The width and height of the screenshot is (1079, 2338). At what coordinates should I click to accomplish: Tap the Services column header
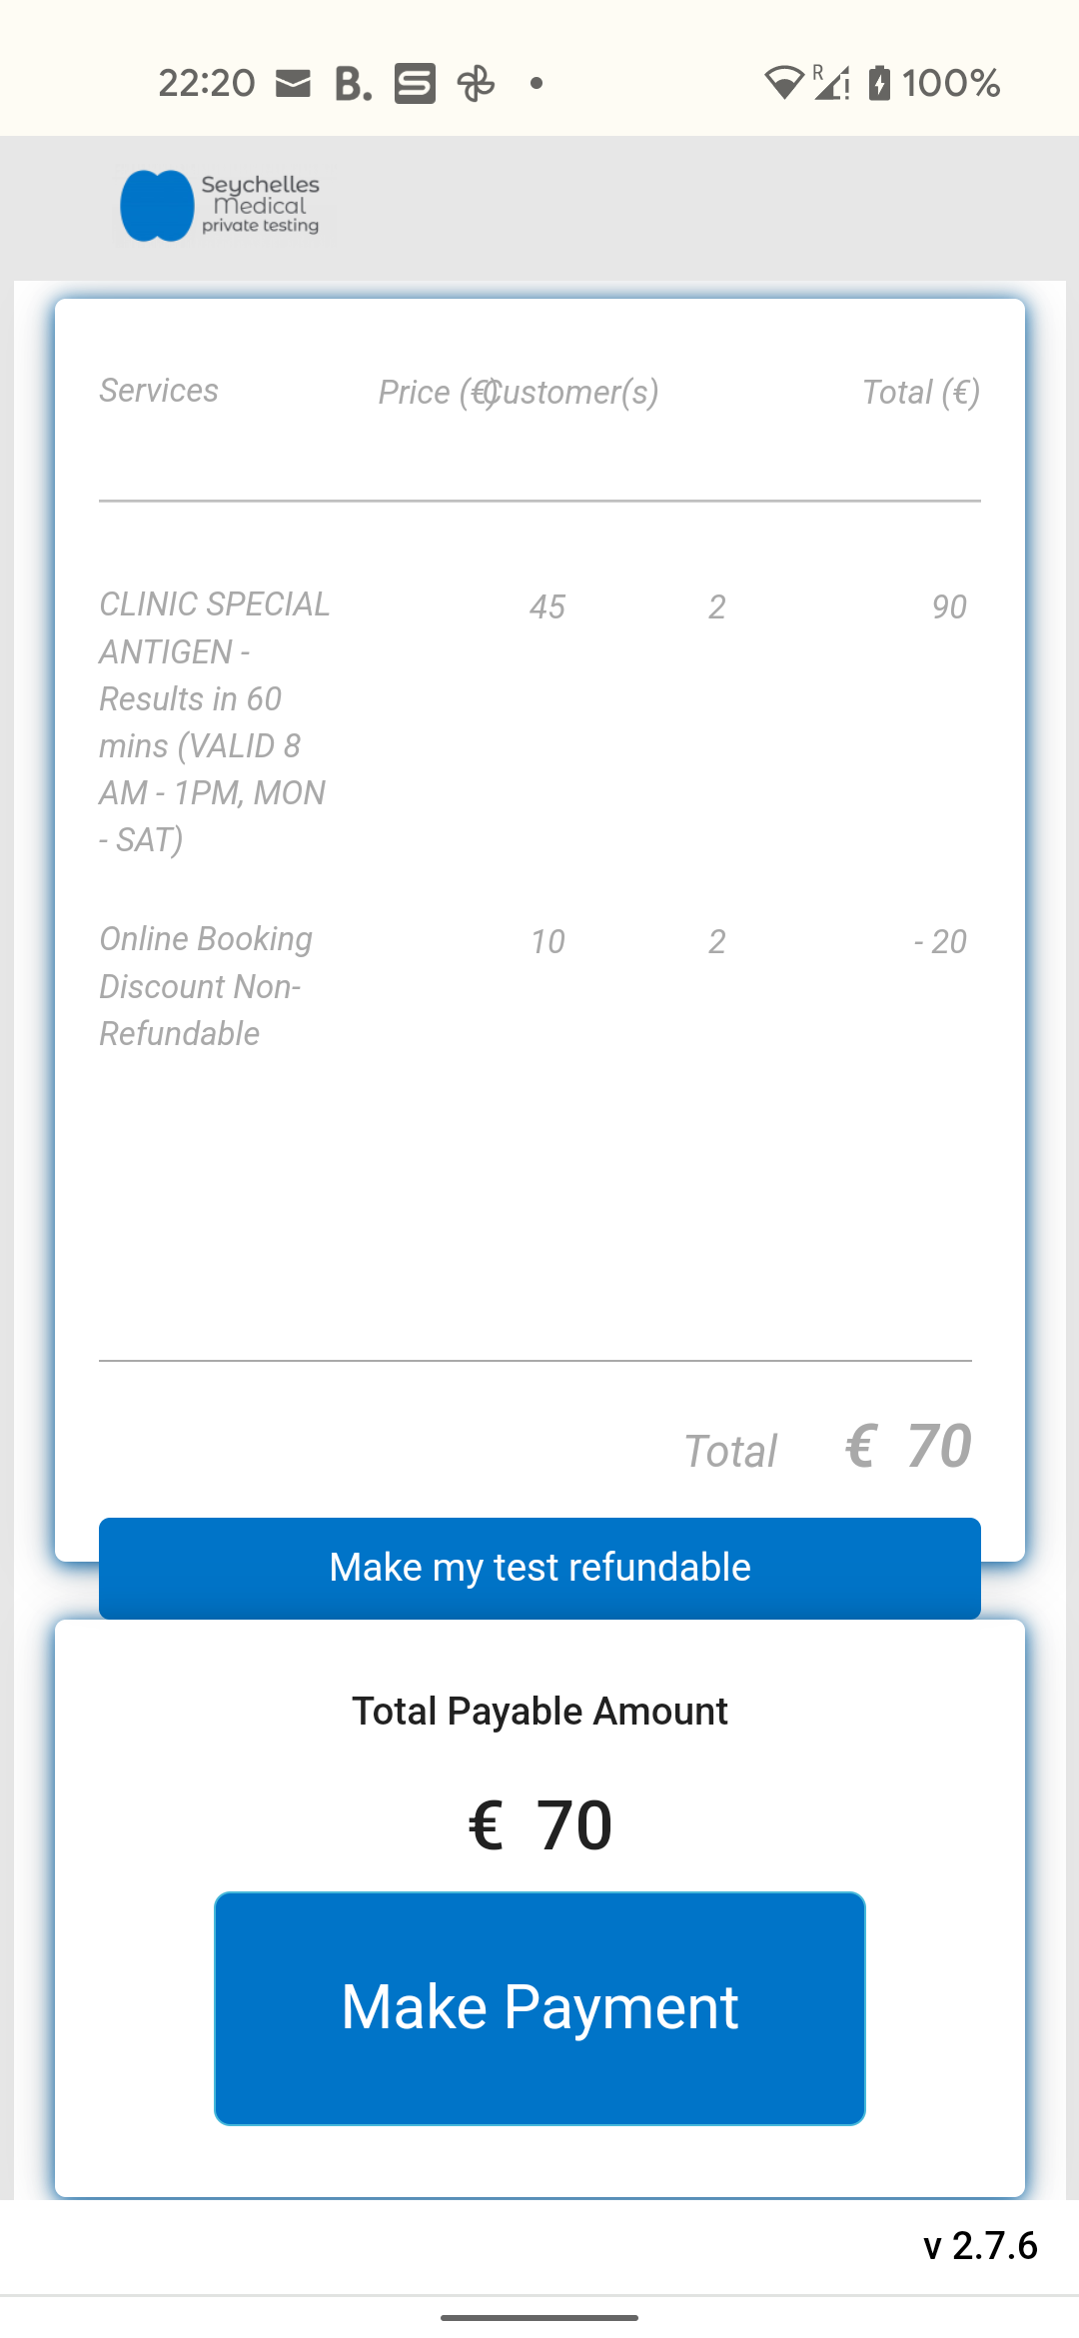tap(159, 391)
